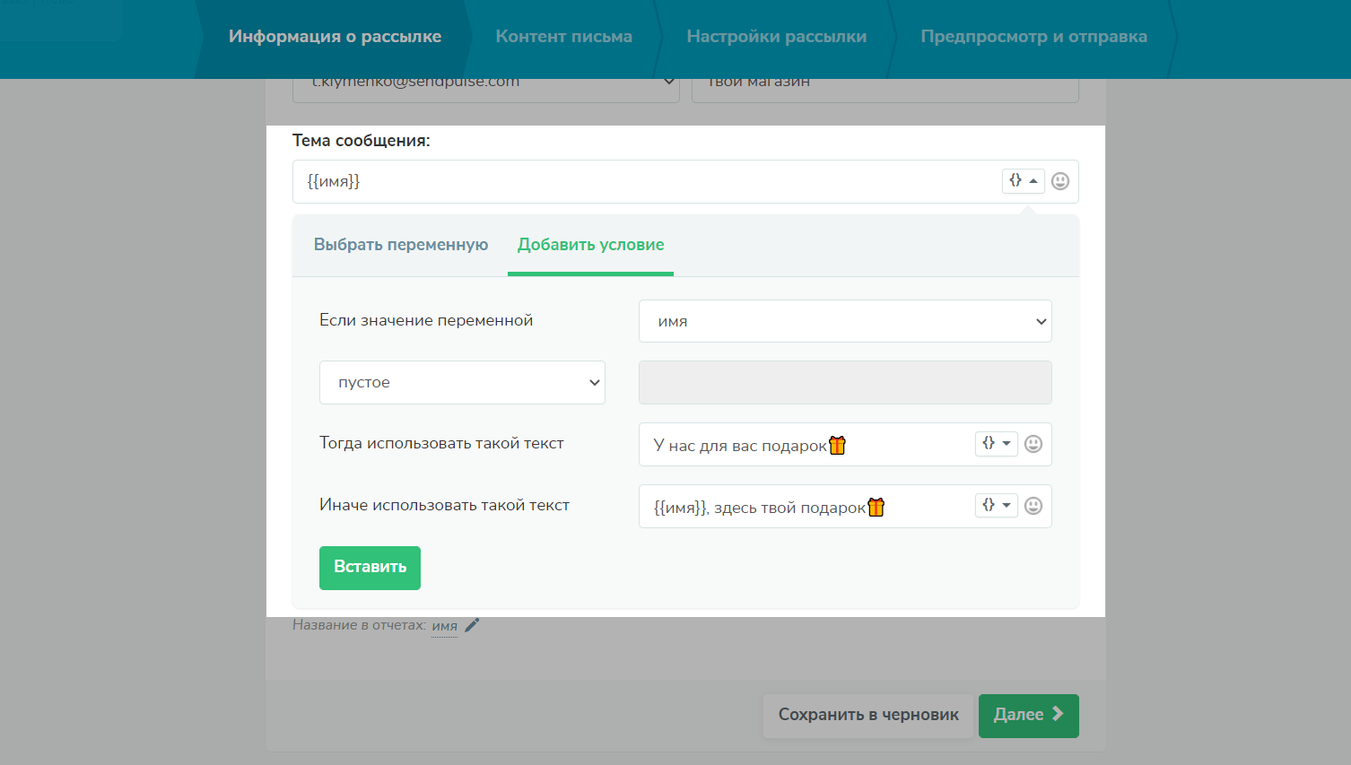Screen dimensions: 1351x765
Task: Click into the 'Тема сообщения' subject field
Action: [x=646, y=182]
